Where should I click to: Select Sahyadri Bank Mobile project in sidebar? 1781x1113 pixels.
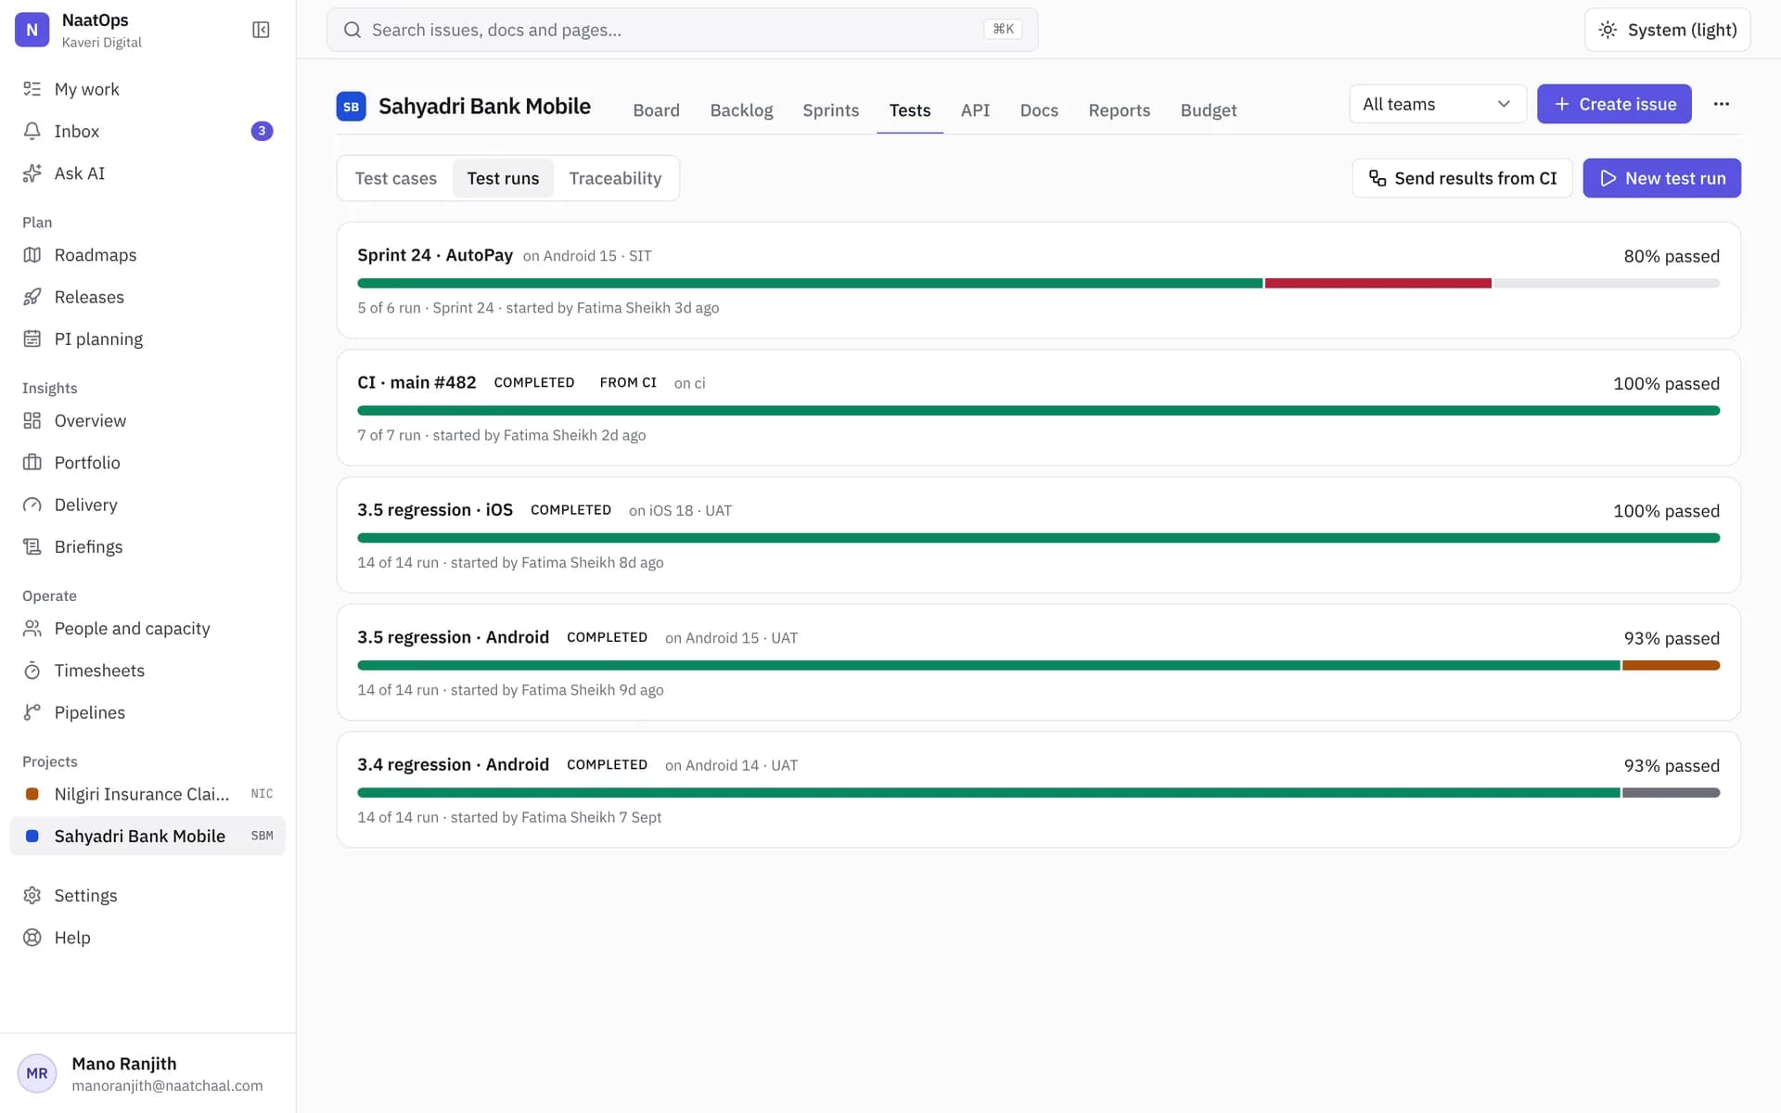147,836
